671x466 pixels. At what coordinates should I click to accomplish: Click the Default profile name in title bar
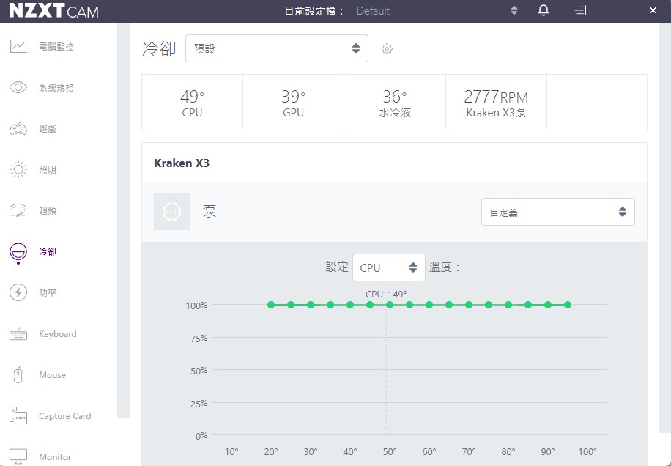coord(373,11)
